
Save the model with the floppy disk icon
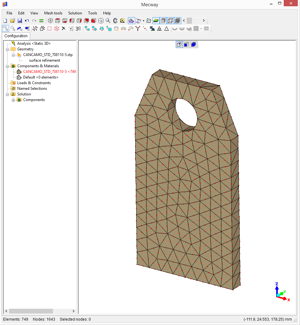pos(20,21)
